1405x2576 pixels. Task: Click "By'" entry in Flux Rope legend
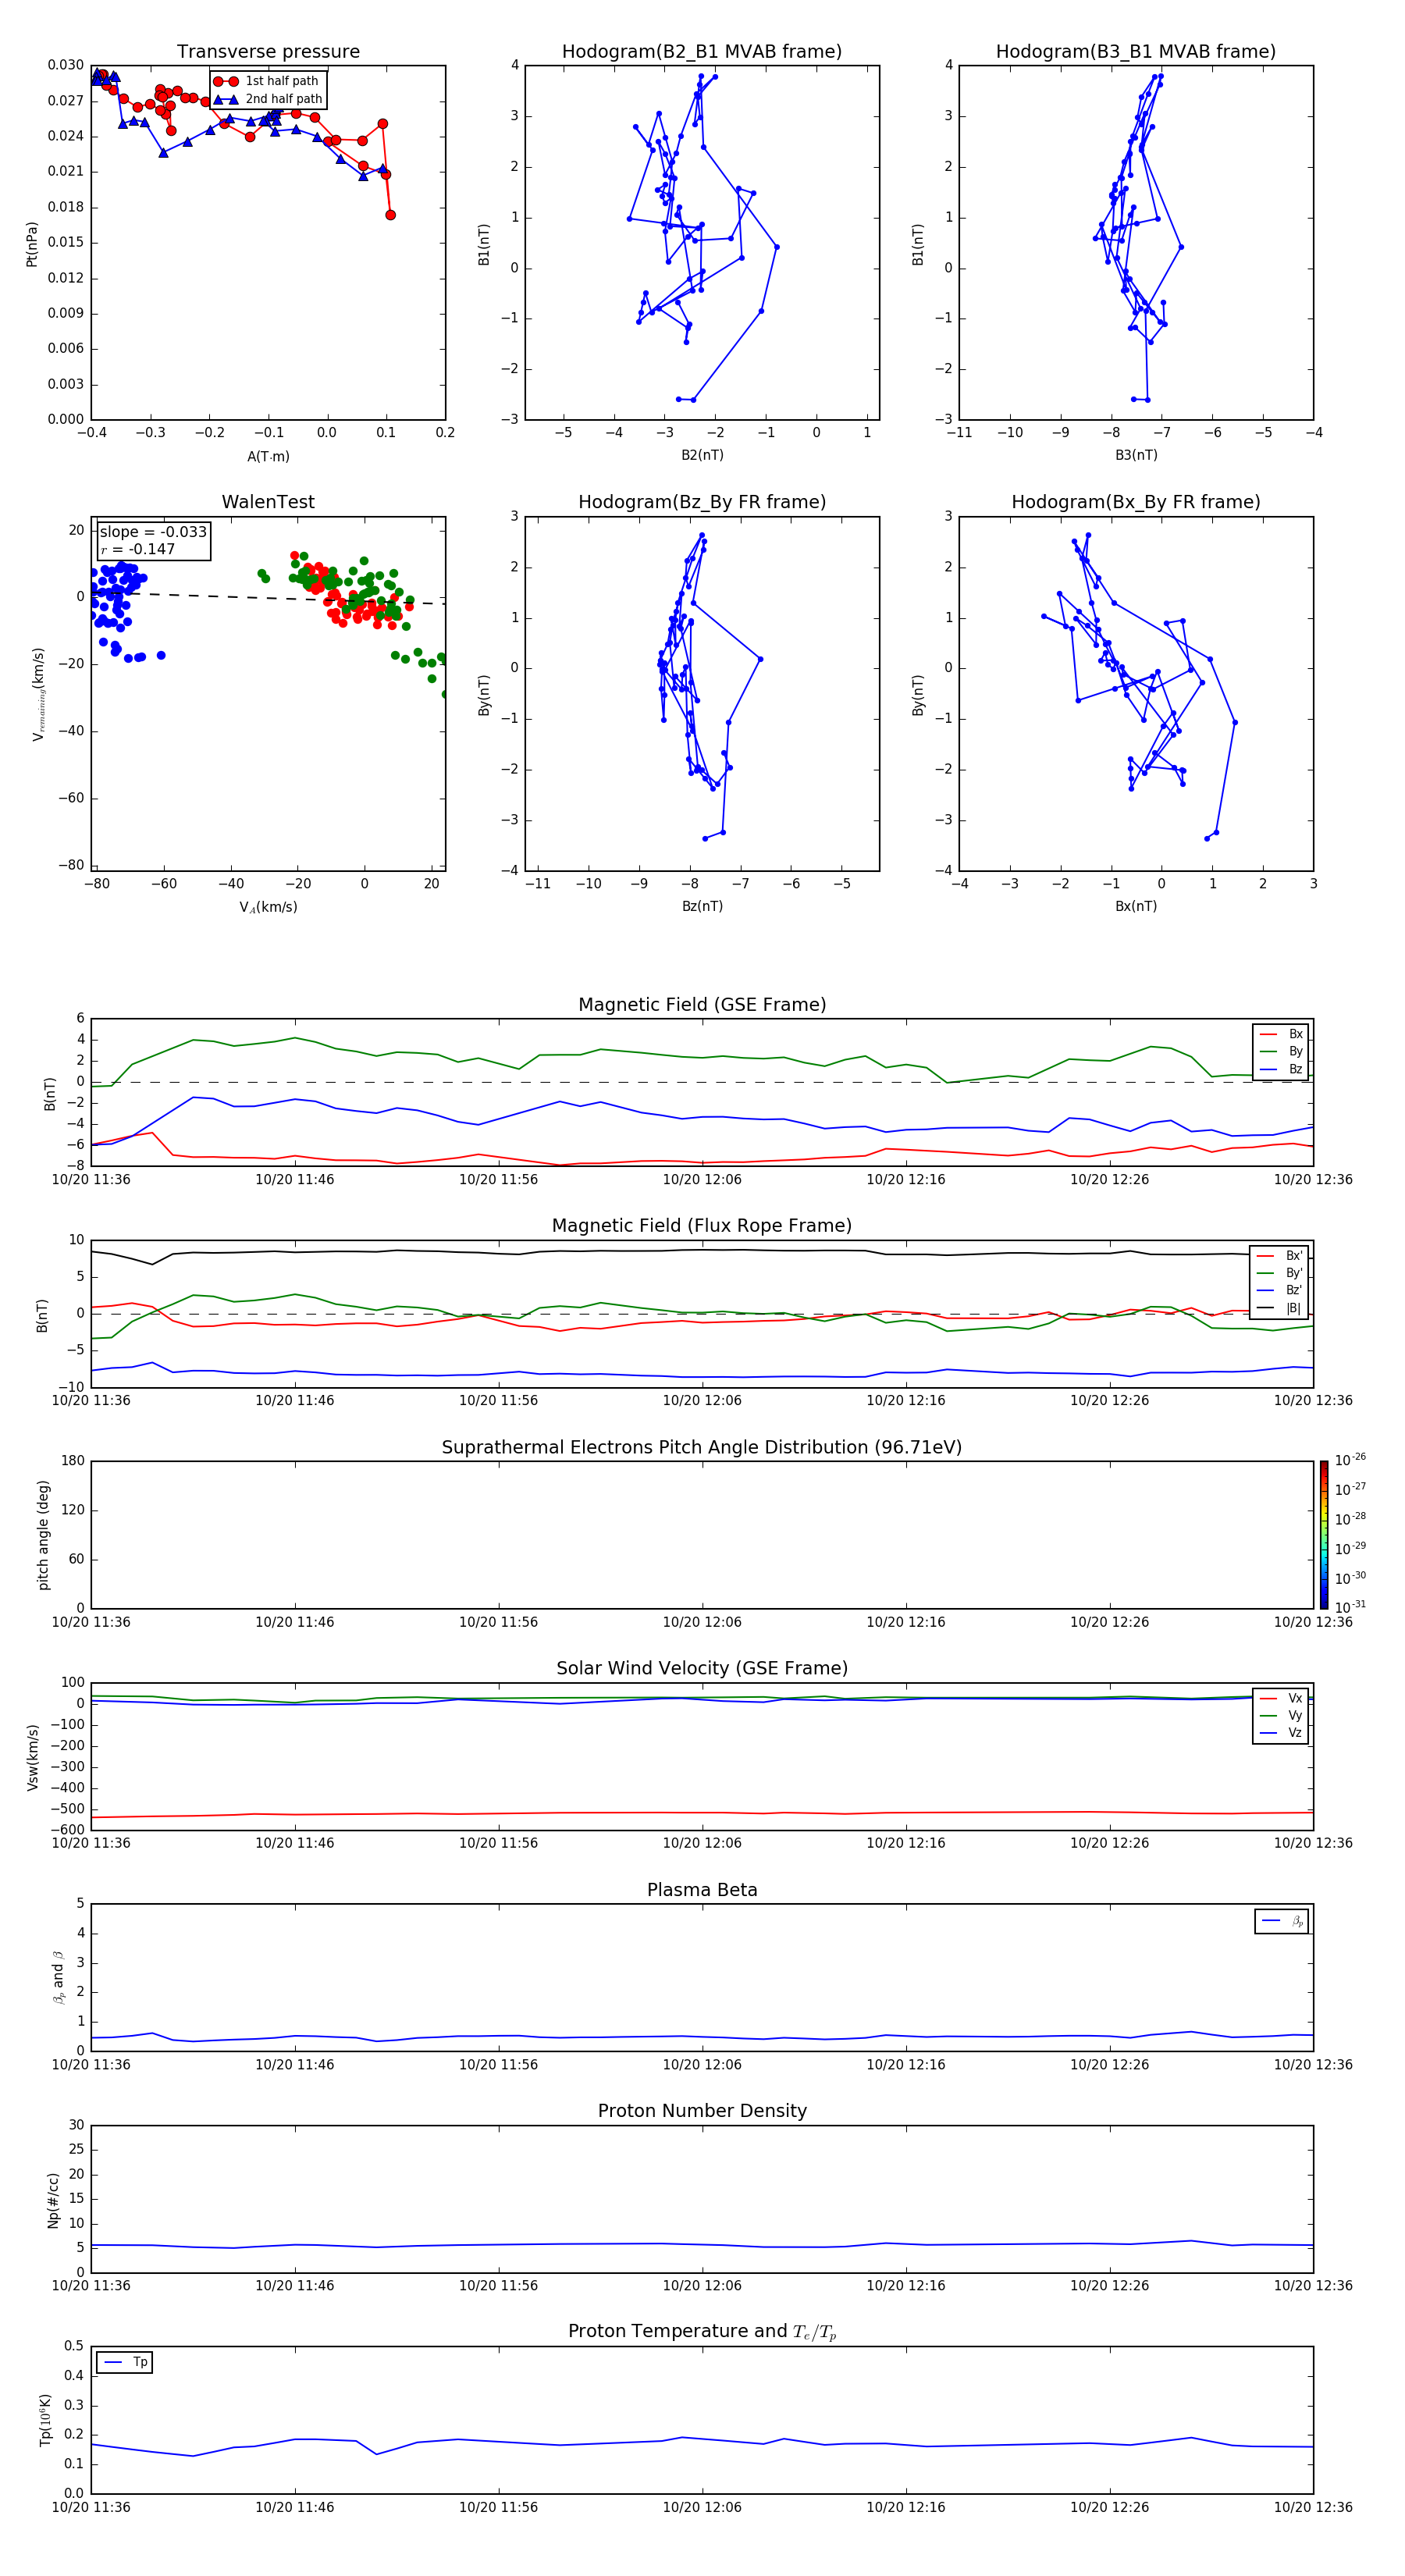pos(1280,1273)
